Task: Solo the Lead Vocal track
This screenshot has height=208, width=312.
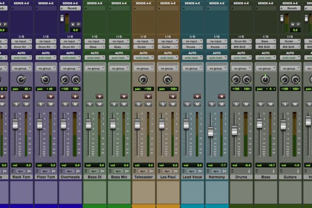Action: (x=187, y=104)
